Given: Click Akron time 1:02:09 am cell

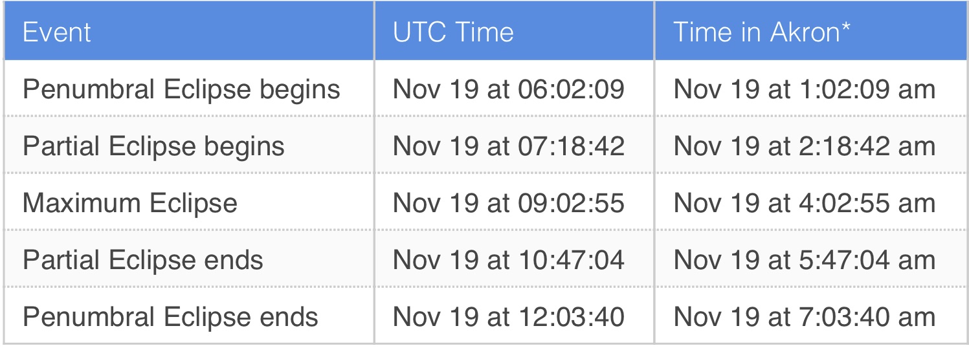Looking at the screenshot, I should click(x=804, y=89).
